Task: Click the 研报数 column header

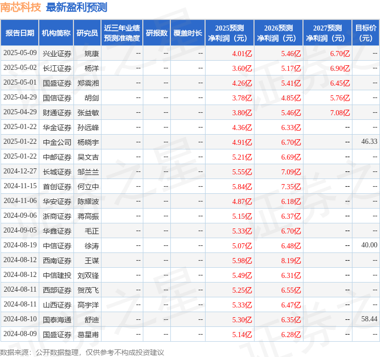Action: pyautogui.click(x=157, y=33)
